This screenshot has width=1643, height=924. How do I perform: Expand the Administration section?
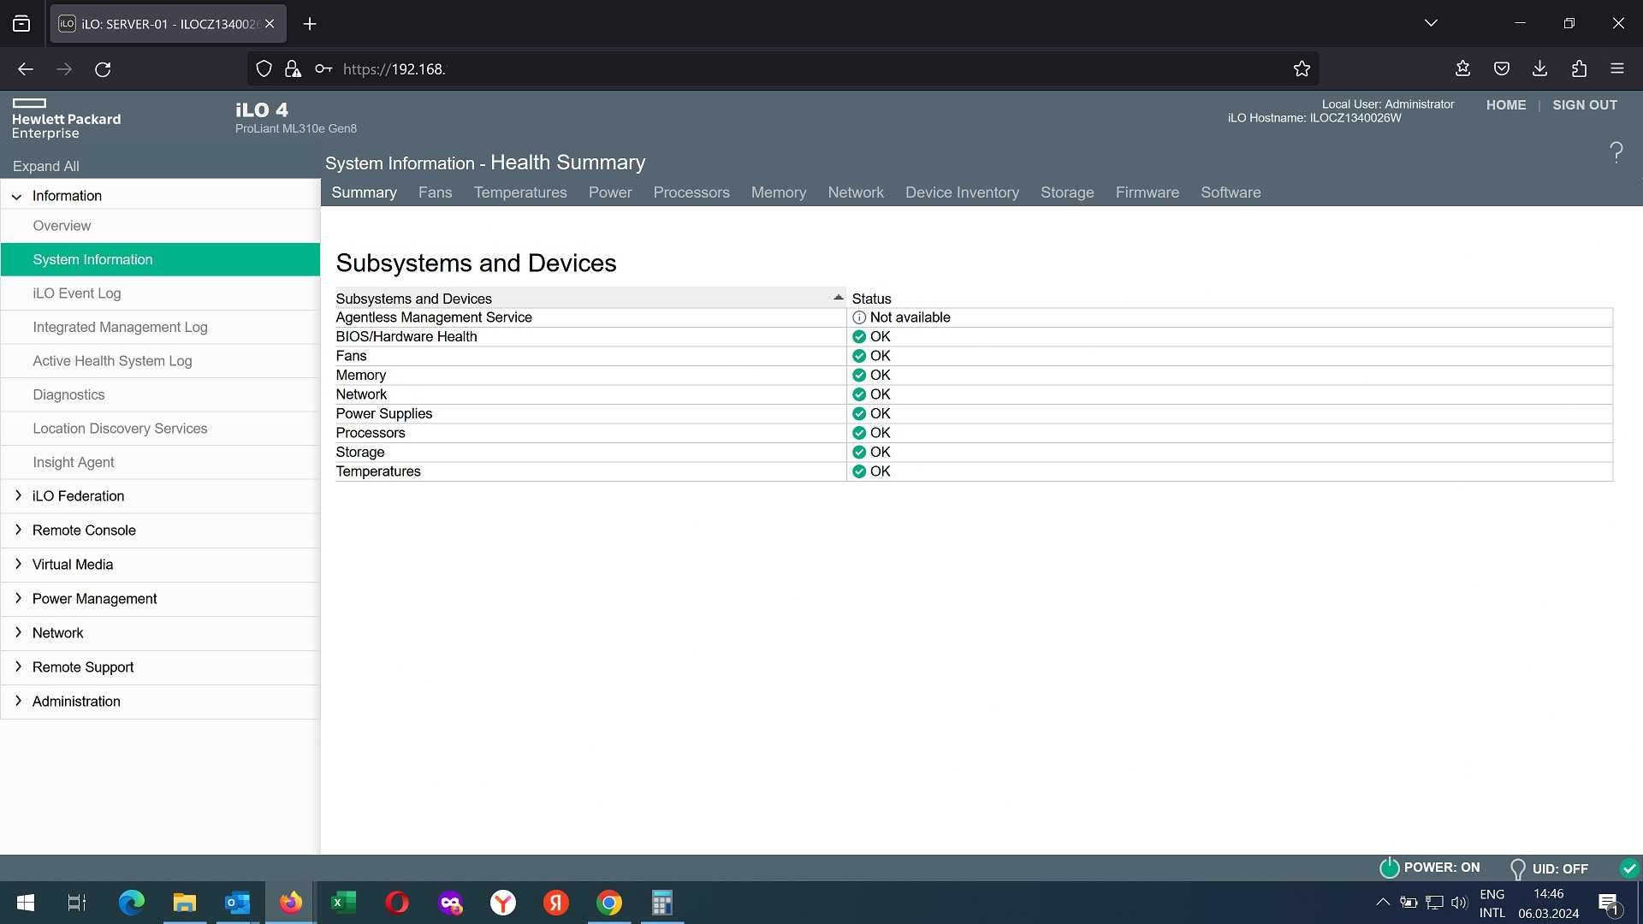point(18,701)
